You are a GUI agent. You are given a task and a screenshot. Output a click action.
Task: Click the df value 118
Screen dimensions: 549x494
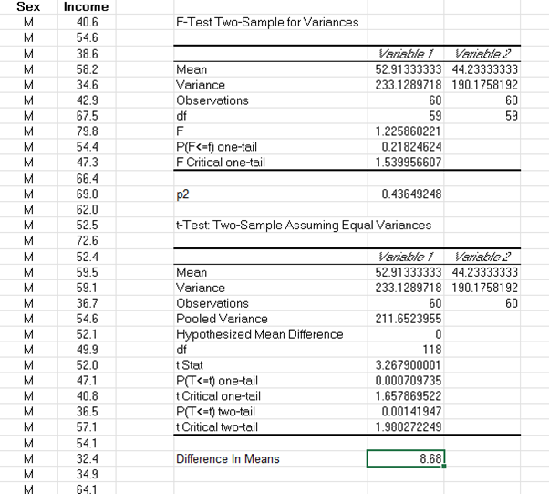[x=431, y=349]
